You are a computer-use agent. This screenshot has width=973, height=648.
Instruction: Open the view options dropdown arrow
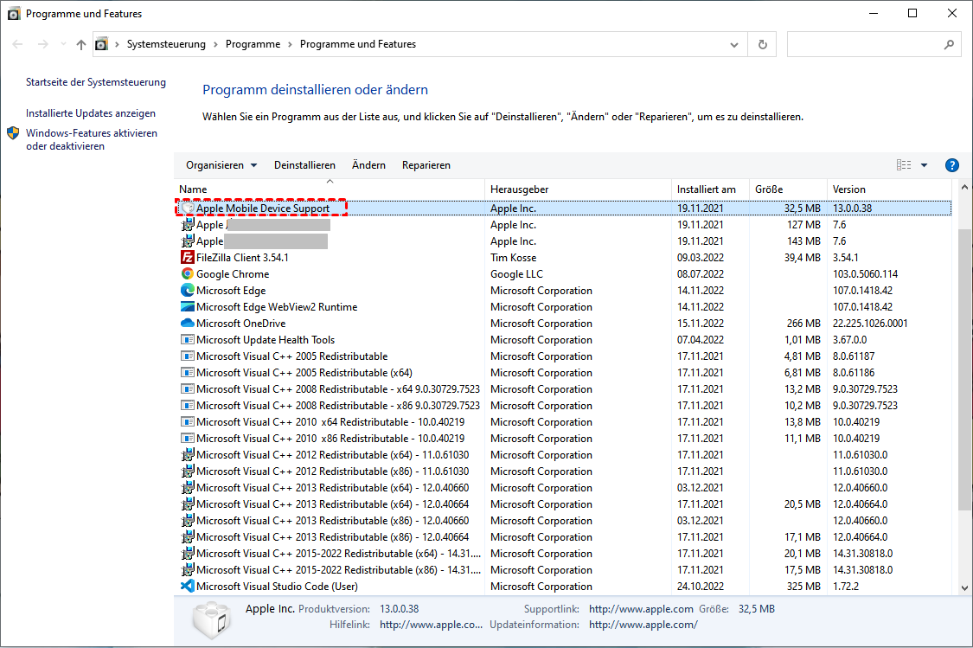[x=924, y=165]
